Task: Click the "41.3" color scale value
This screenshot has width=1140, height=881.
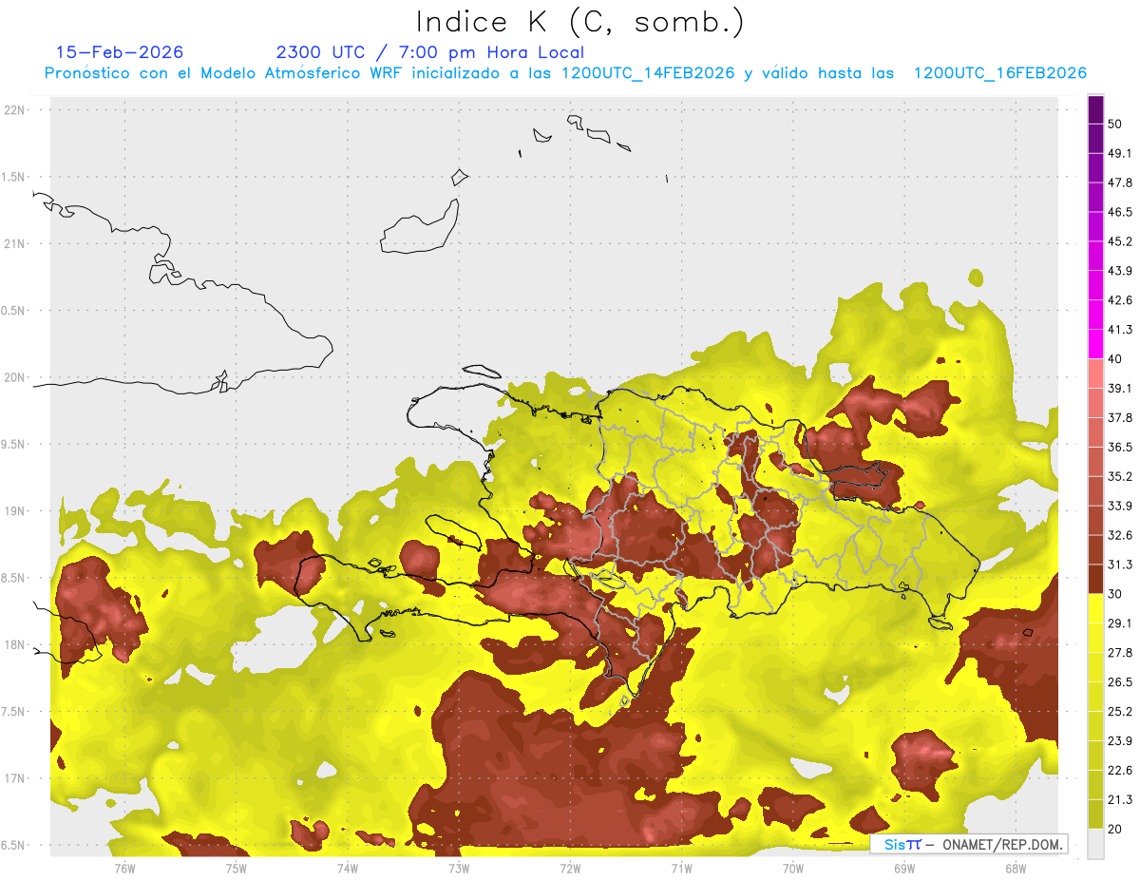Action: click(1120, 330)
